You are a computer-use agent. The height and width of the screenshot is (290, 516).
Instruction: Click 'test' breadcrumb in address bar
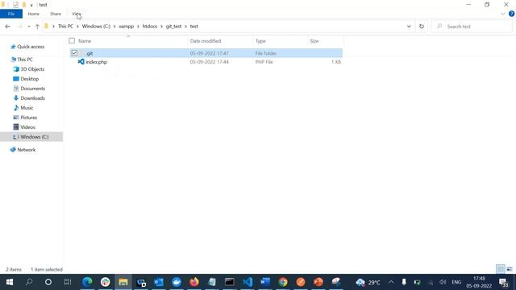[x=193, y=27]
